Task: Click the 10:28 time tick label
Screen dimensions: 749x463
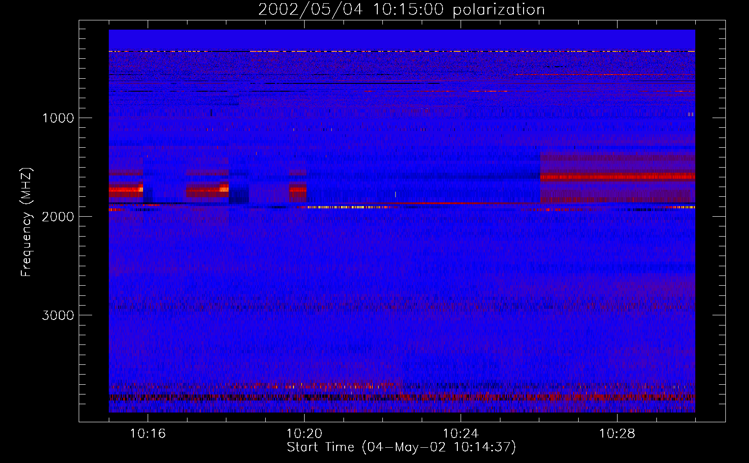Action: 617,434
